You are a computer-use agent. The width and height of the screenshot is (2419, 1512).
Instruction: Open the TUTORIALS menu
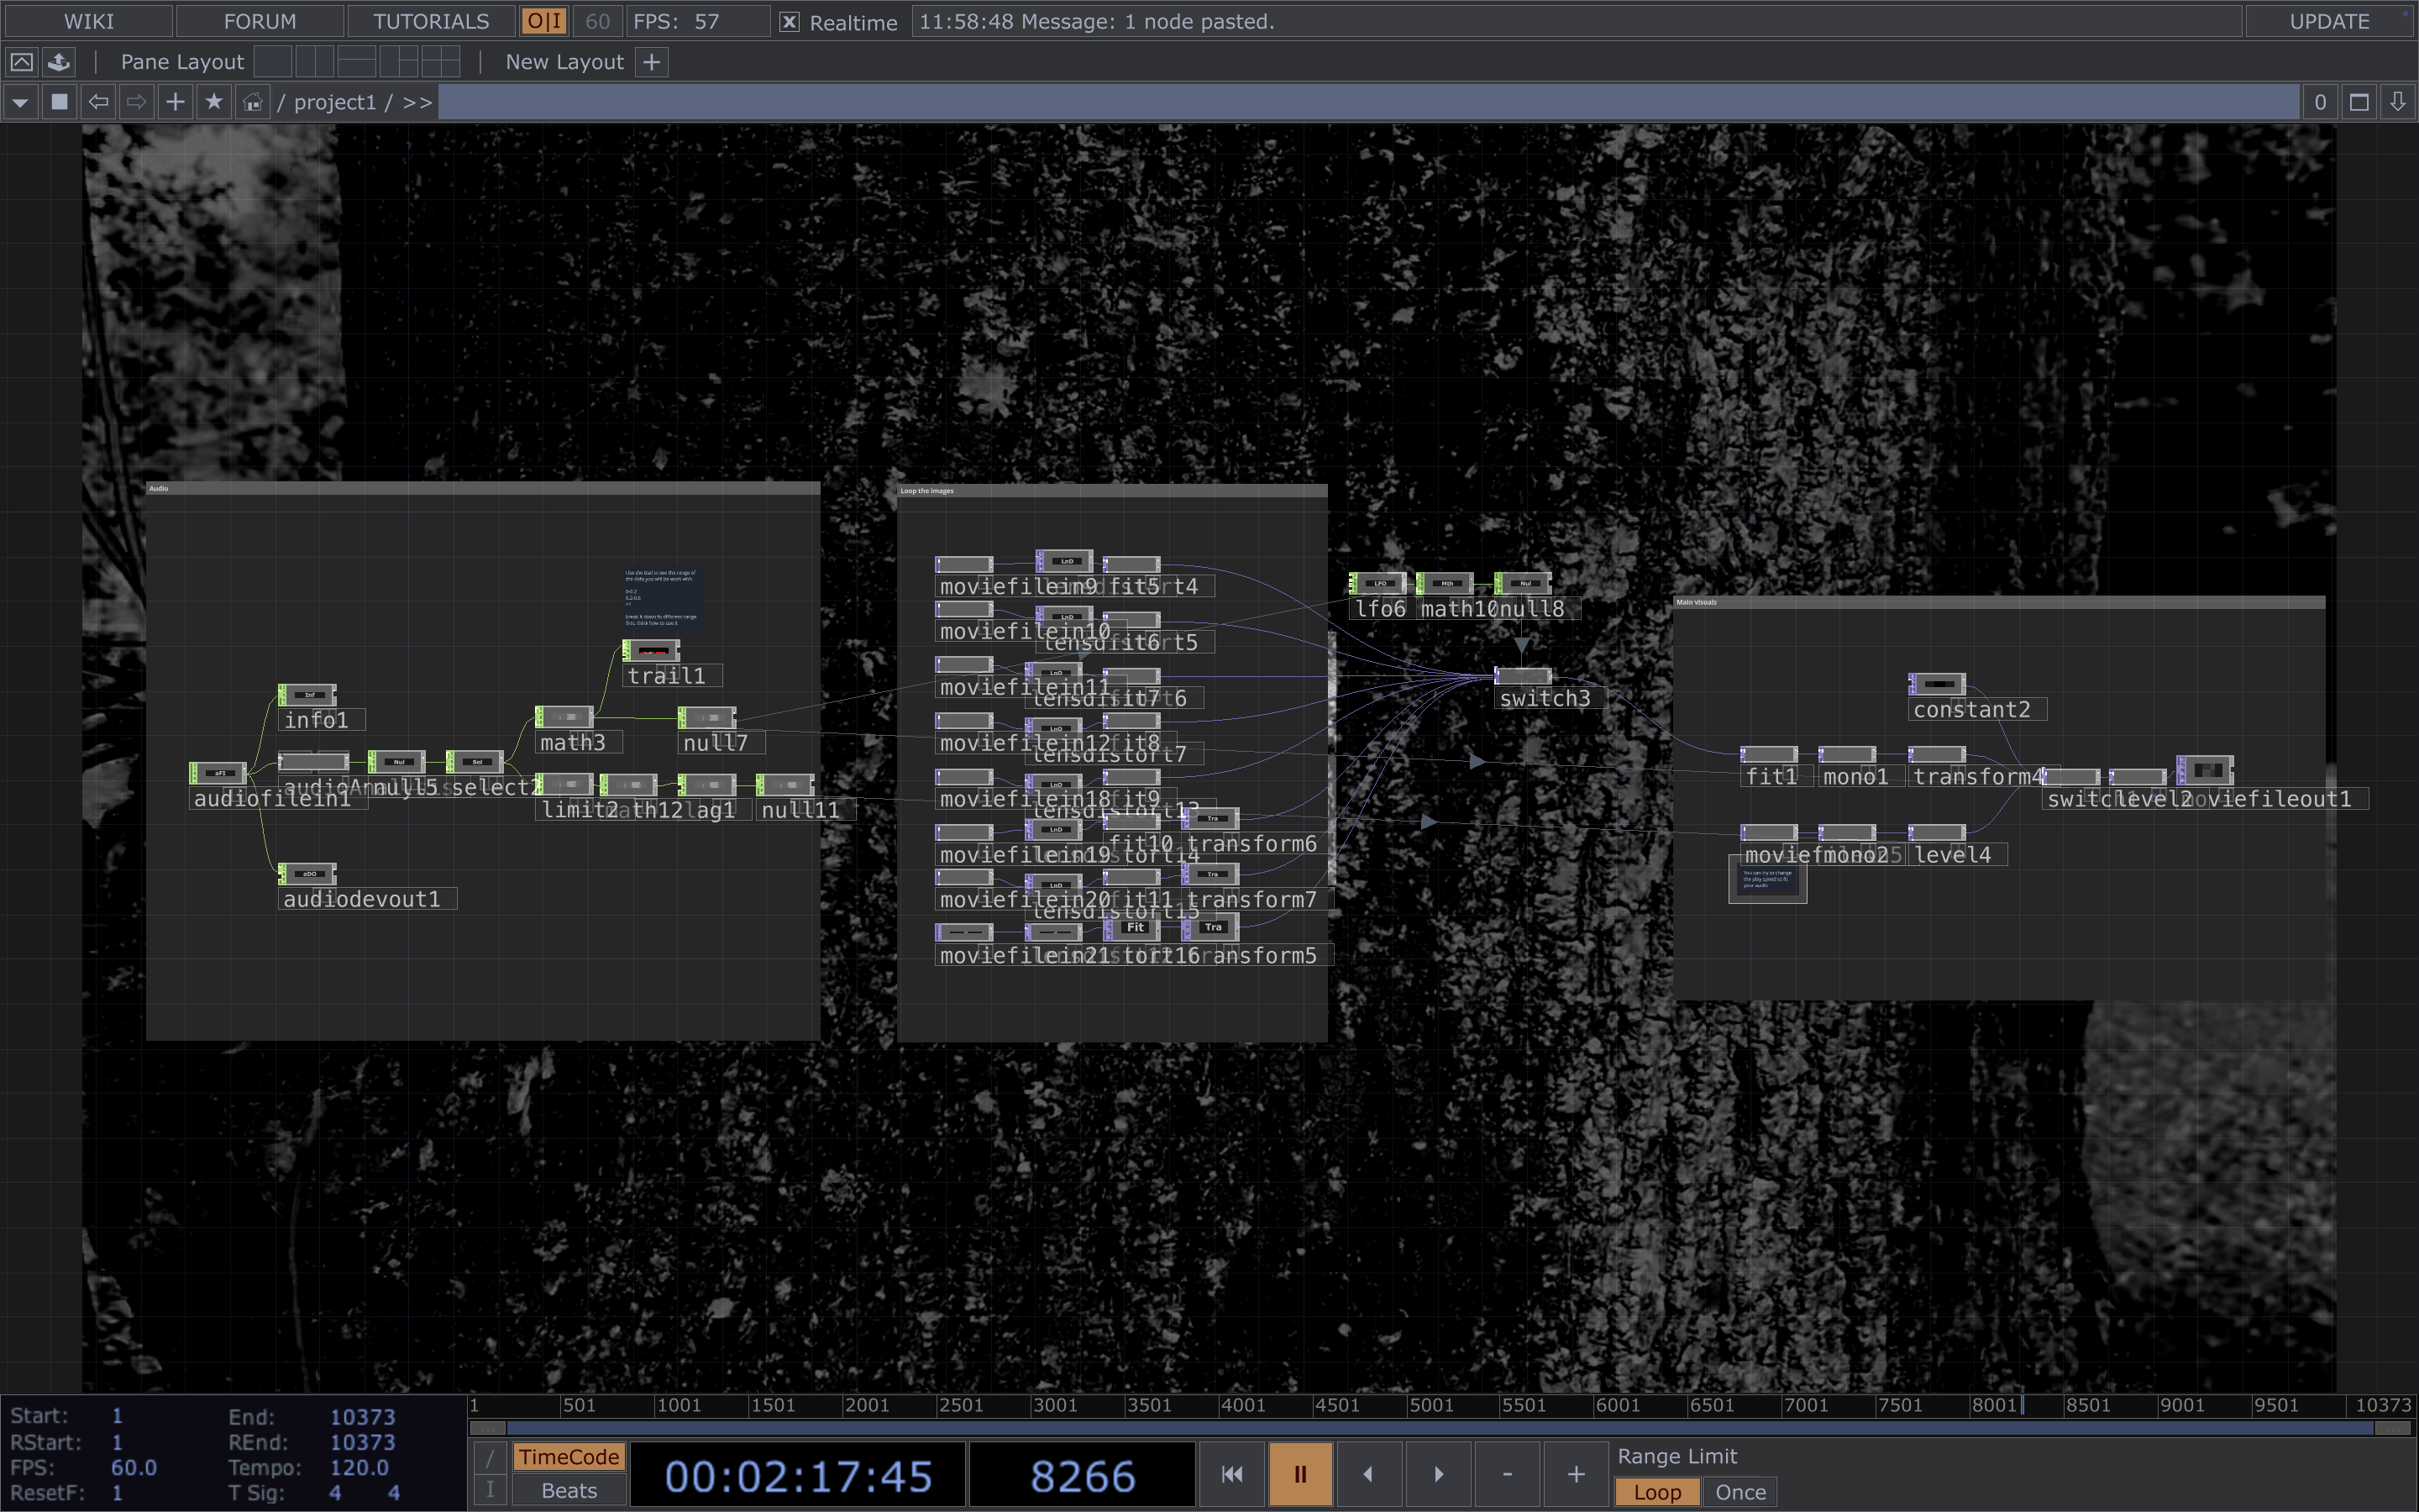point(431,21)
